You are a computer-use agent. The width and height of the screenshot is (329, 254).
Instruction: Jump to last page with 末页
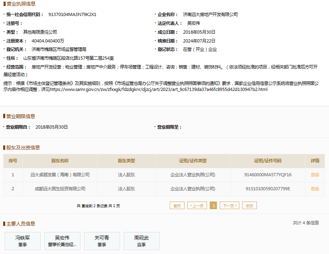pos(249,206)
